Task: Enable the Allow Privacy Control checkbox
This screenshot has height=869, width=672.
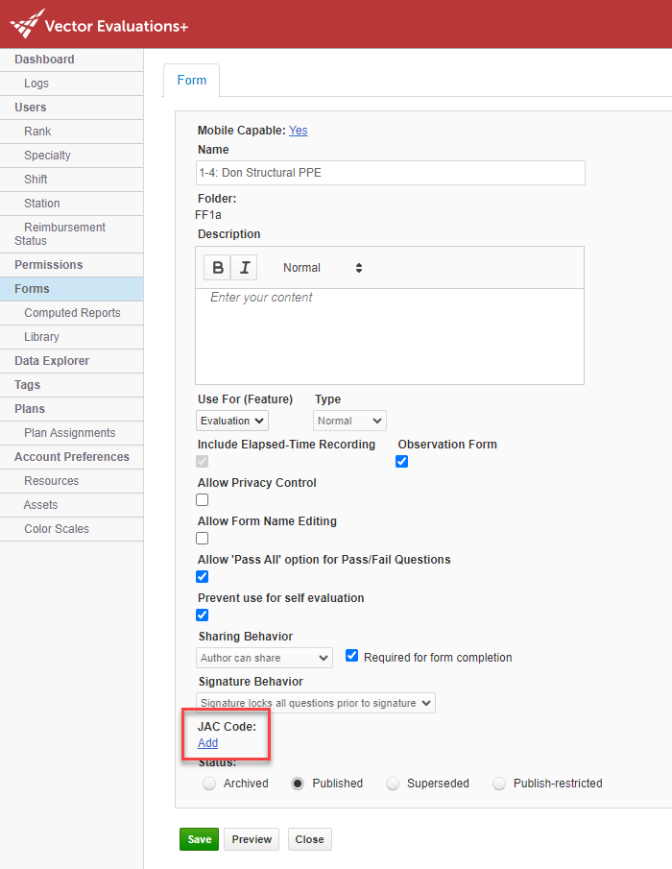Action: 202,499
